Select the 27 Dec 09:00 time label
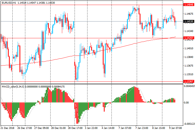Image resolution: width=195 pixels, height=131 pixels. coord(42,128)
